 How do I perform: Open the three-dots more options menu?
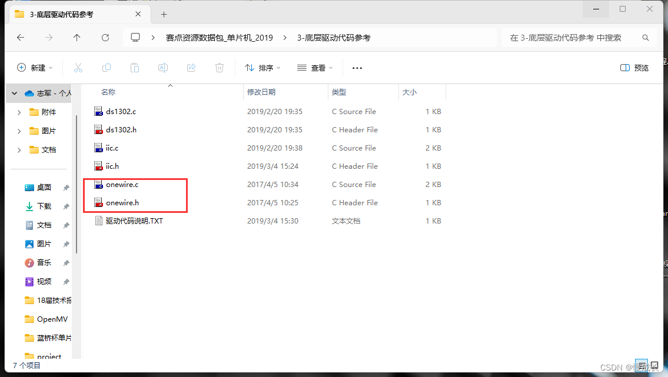click(357, 68)
